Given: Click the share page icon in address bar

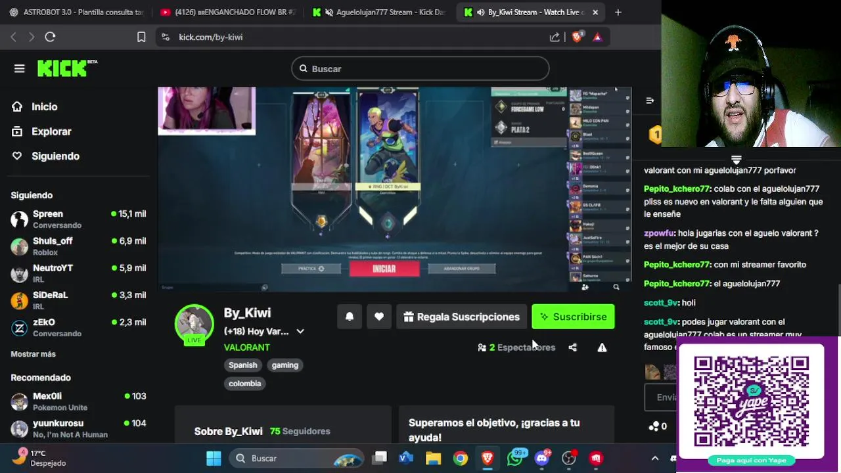Looking at the screenshot, I should 555,37.
